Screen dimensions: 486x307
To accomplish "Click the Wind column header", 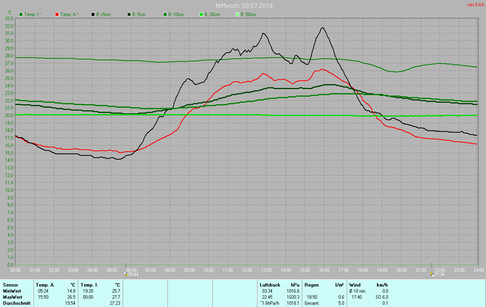I will click(355, 285).
